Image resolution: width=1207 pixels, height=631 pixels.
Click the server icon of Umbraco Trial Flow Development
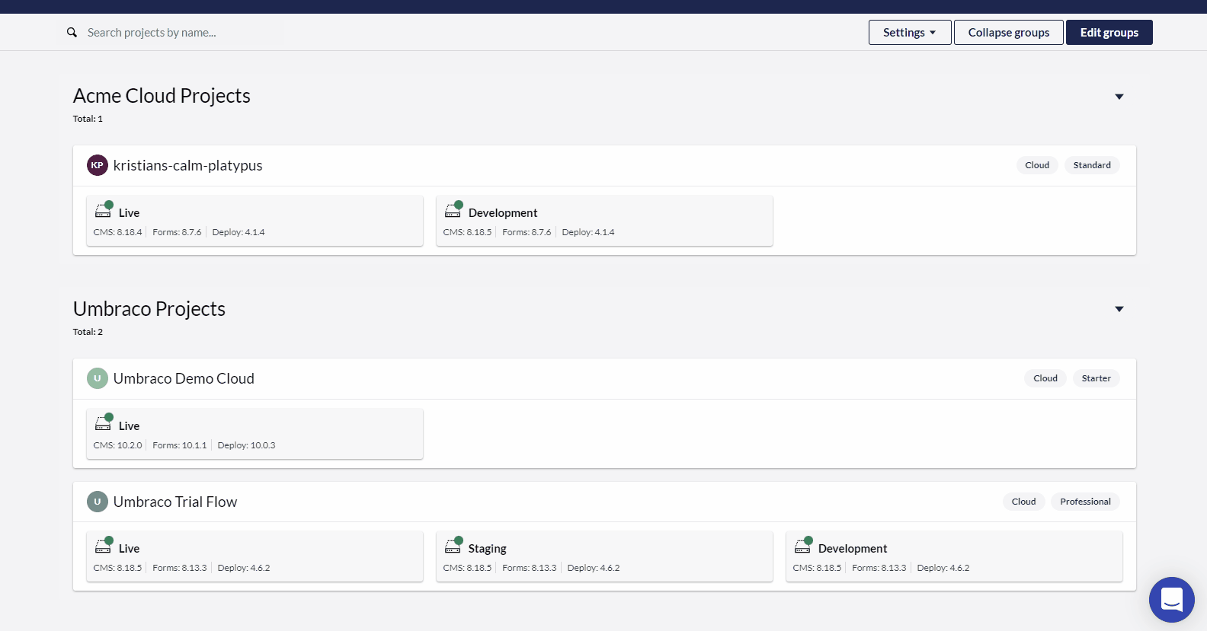tap(803, 546)
